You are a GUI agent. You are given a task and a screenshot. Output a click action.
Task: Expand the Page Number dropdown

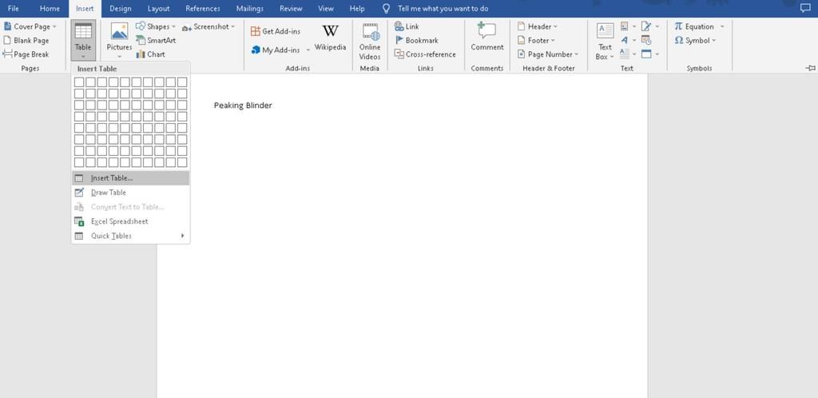pyautogui.click(x=577, y=54)
